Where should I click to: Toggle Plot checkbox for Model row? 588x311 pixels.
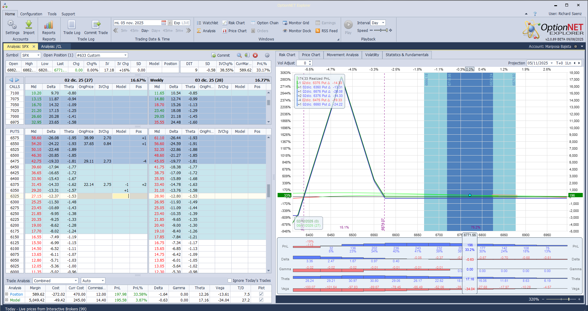[x=261, y=300]
